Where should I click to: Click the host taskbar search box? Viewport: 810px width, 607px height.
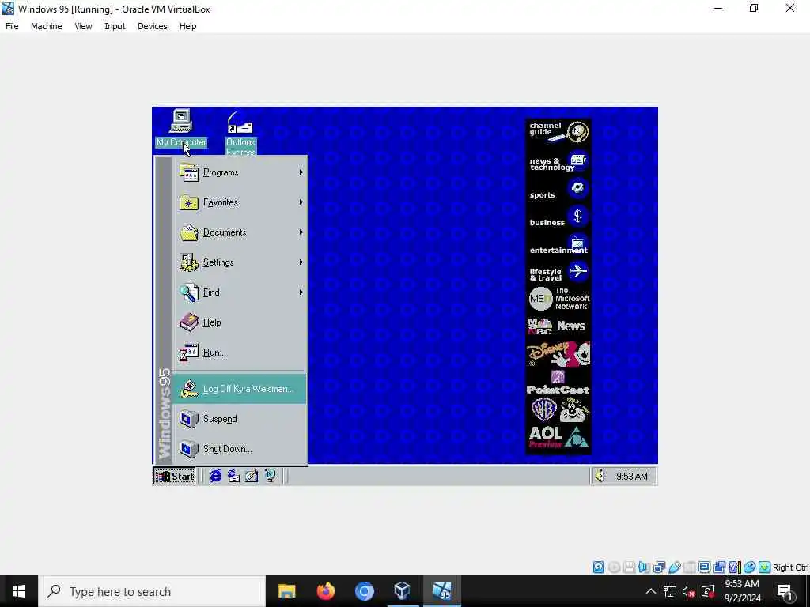click(x=153, y=591)
